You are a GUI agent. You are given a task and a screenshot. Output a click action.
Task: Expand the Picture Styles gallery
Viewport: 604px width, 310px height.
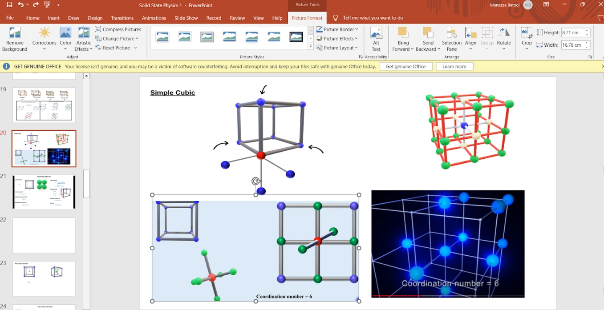[x=311, y=47]
